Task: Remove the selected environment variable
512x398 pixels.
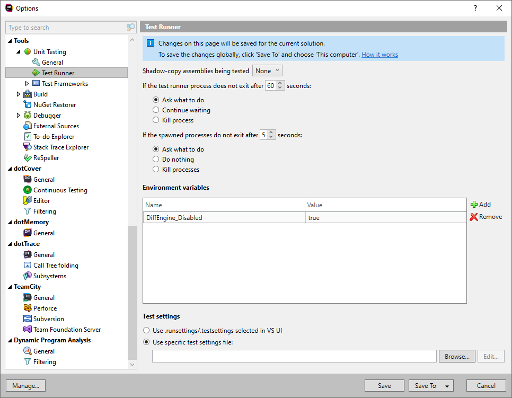Action: pos(486,217)
